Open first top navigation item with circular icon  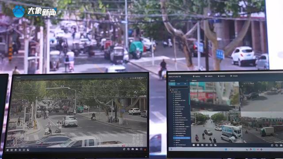(x=196, y=76)
